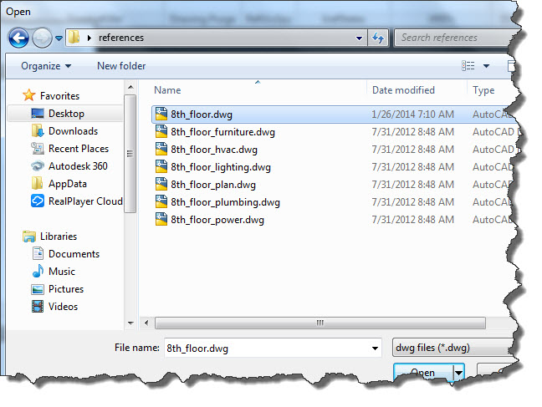
Task: Open Autodesk 360 in Favorites
Action: pyautogui.click(x=77, y=166)
